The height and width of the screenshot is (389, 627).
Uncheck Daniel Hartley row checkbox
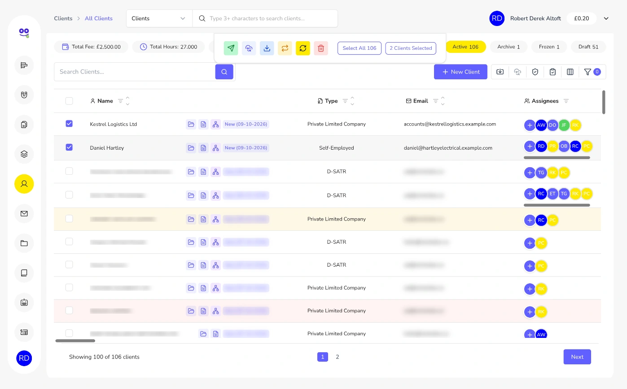(x=69, y=147)
